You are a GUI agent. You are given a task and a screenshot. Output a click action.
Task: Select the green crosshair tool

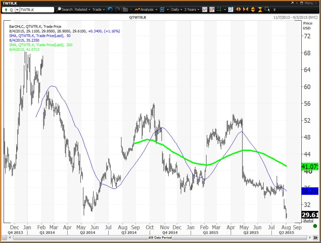219,9
